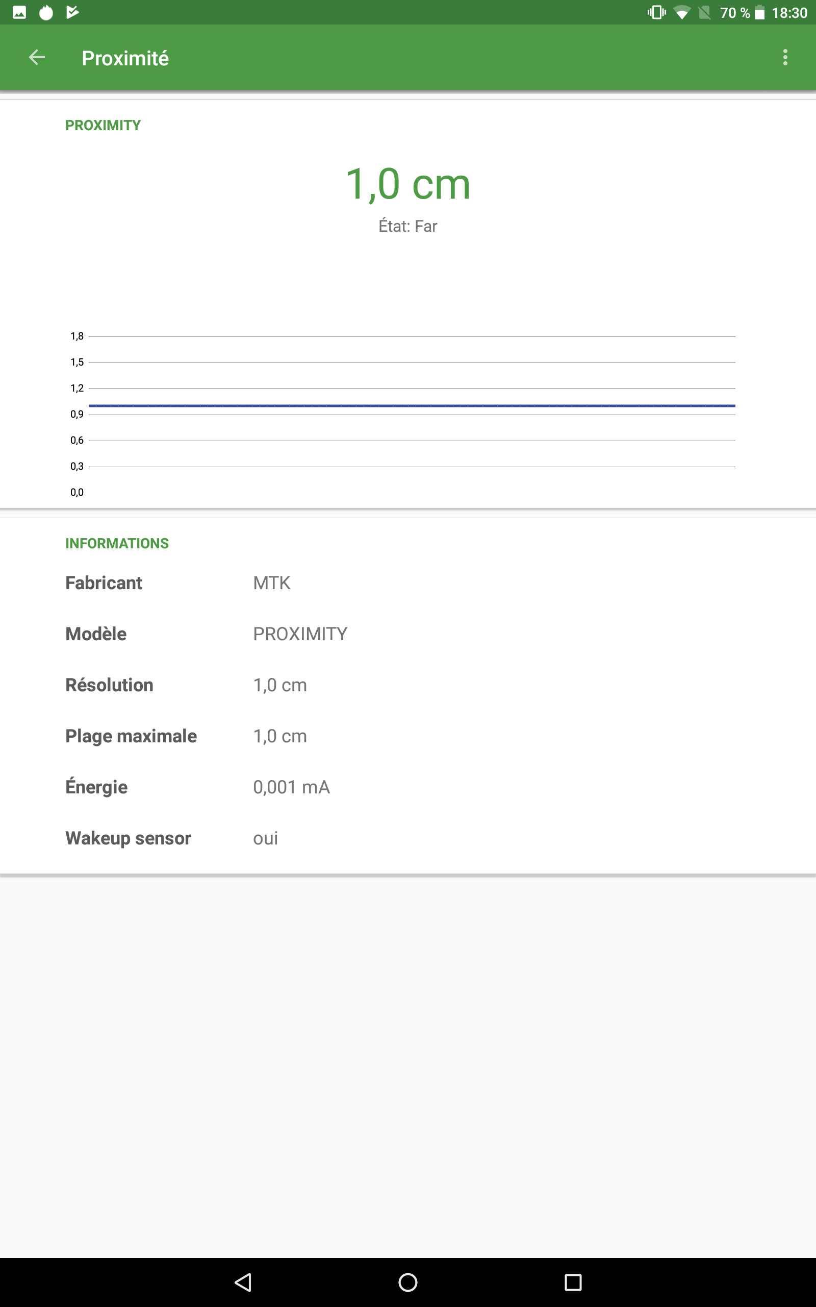The height and width of the screenshot is (1307, 816).
Task: Tap the image notification icon in status bar
Action: 19,12
